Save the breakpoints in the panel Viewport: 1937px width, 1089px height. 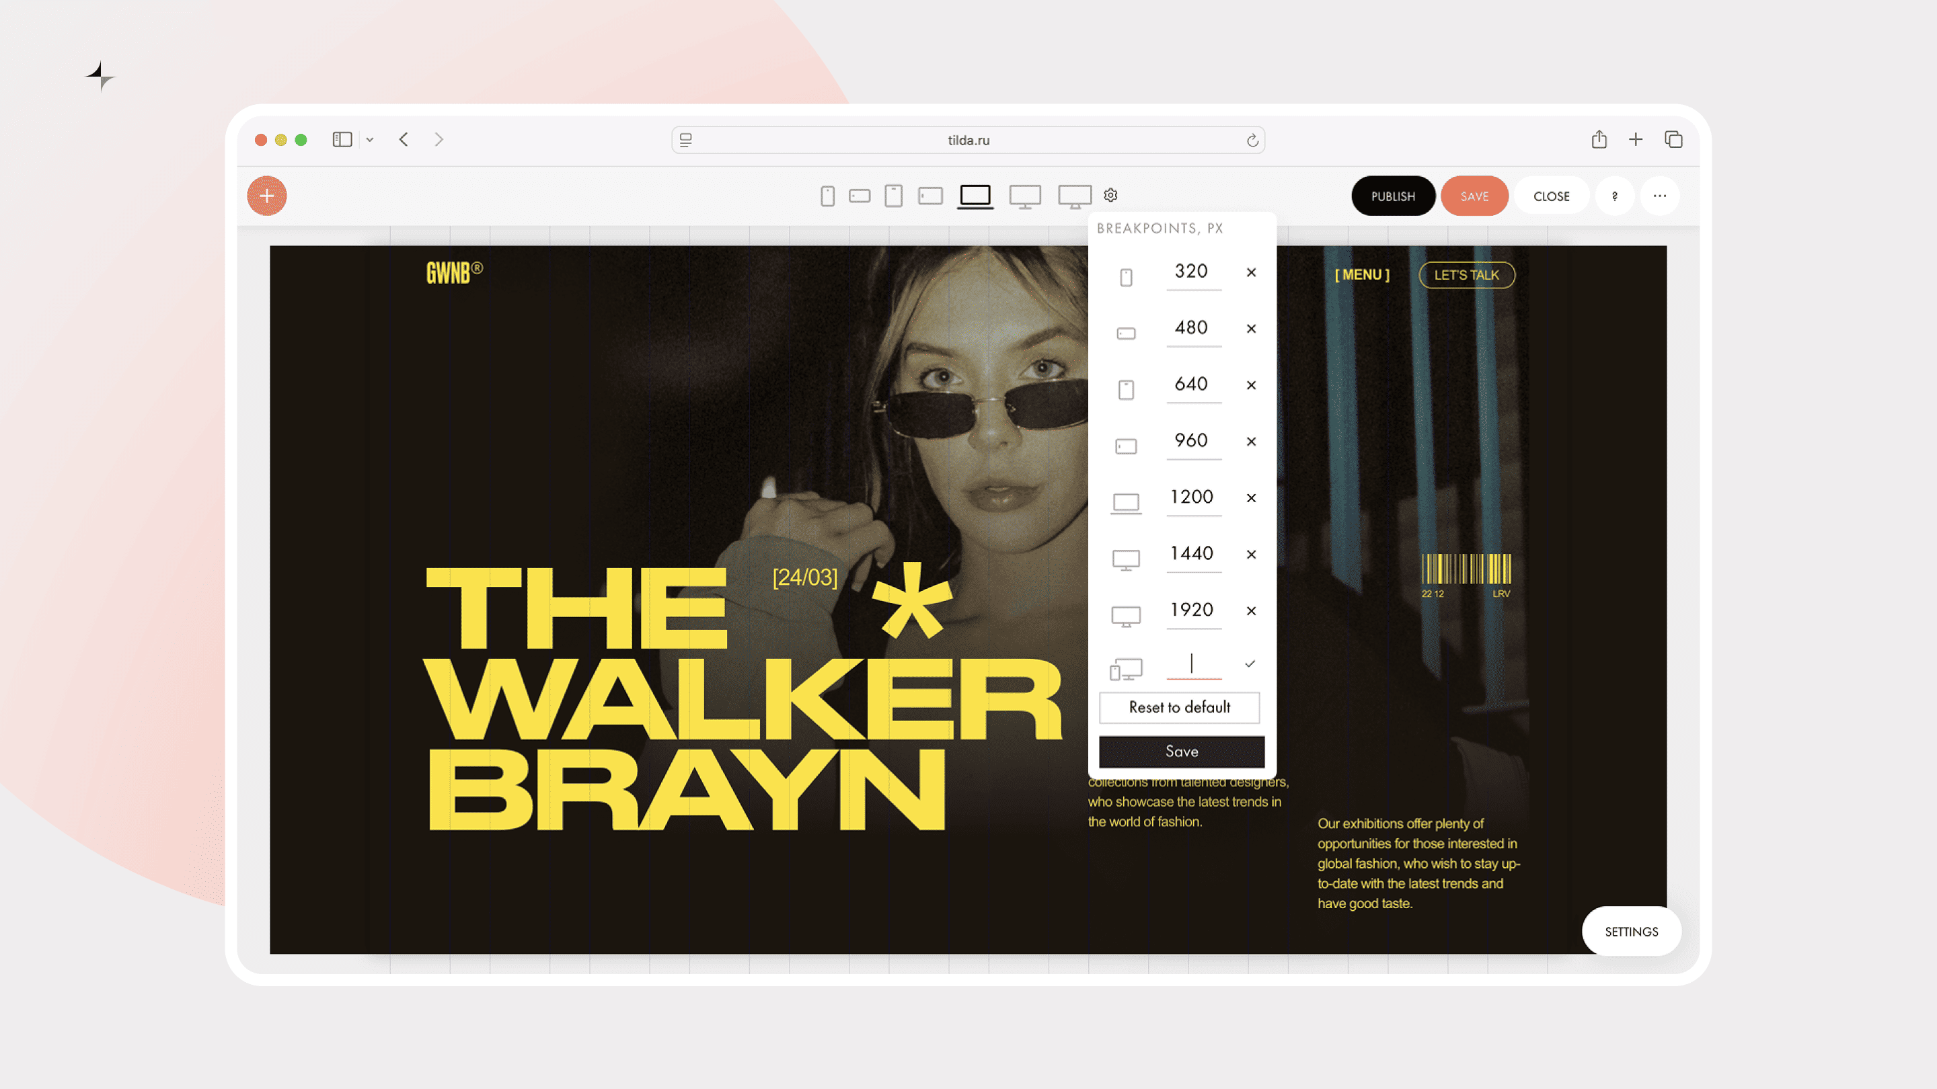click(x=1181, y=752)
